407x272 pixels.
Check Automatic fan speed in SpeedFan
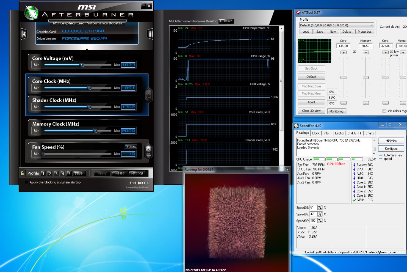[x=381, y=157]
